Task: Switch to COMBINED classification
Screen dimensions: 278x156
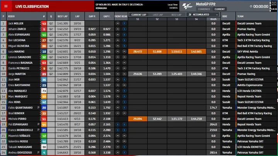Action: [x=204, y=9]
